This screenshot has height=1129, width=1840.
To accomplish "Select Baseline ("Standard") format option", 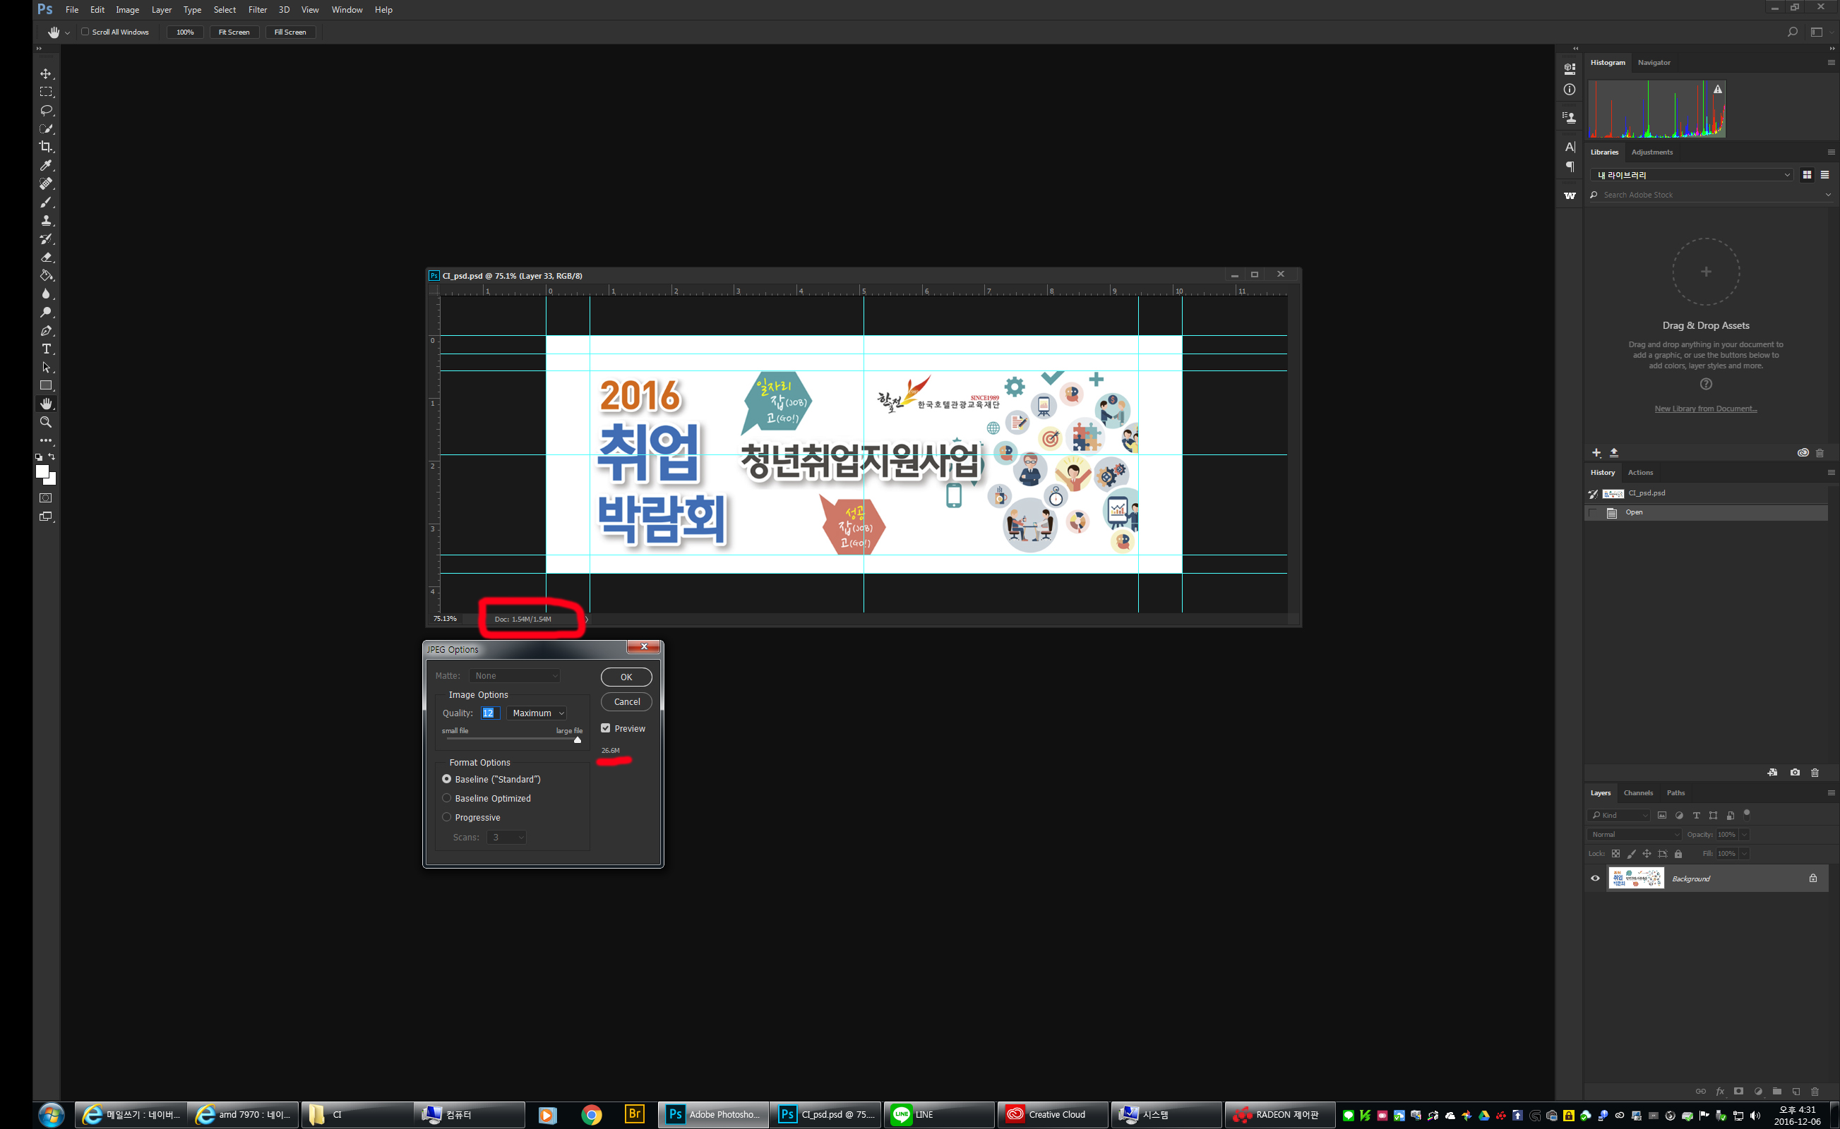I will pyautogui.click(x=447, y=779).
